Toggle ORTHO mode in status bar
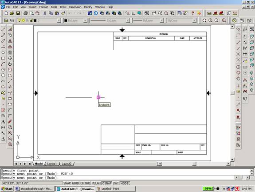 coord(85,183)
